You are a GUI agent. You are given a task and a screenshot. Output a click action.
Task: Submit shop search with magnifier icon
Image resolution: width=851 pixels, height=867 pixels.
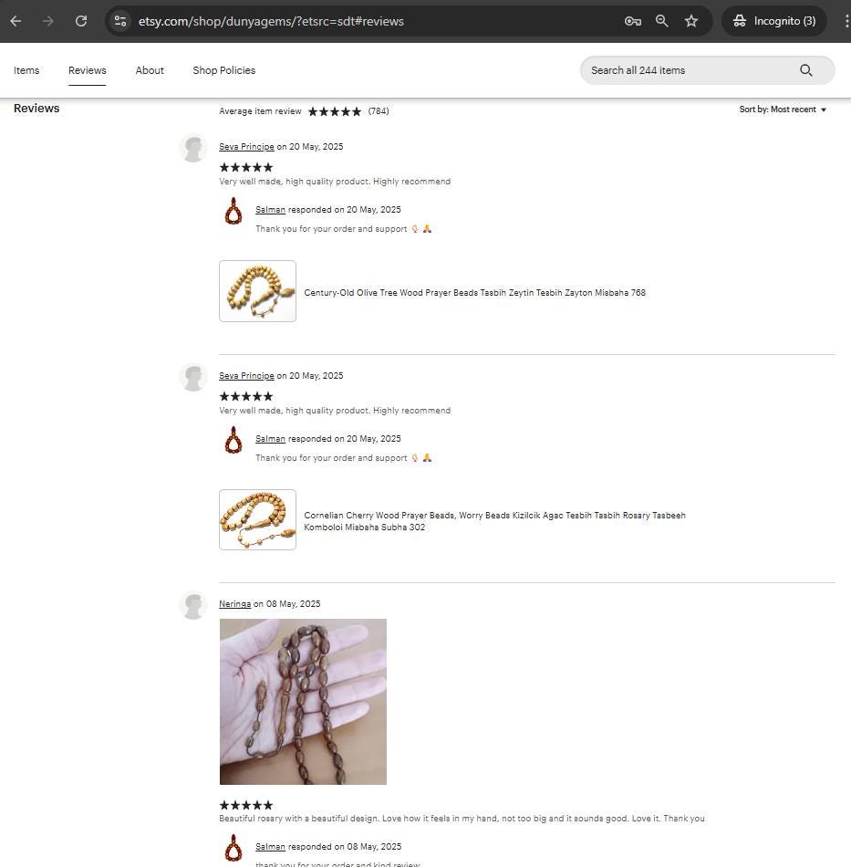pos(806,70)
